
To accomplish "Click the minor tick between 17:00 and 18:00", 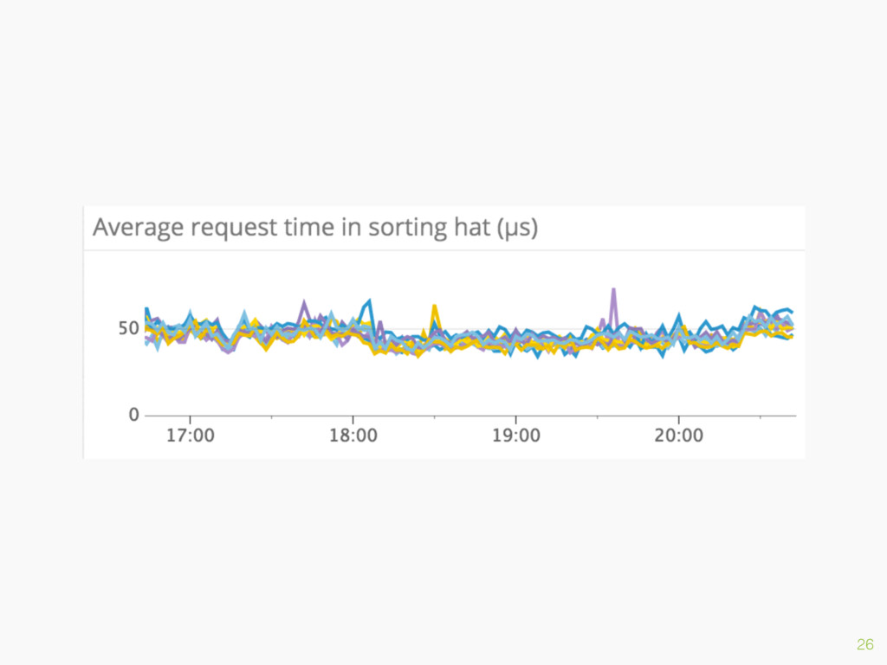I will pyautogui.click(x=271, y=417).
